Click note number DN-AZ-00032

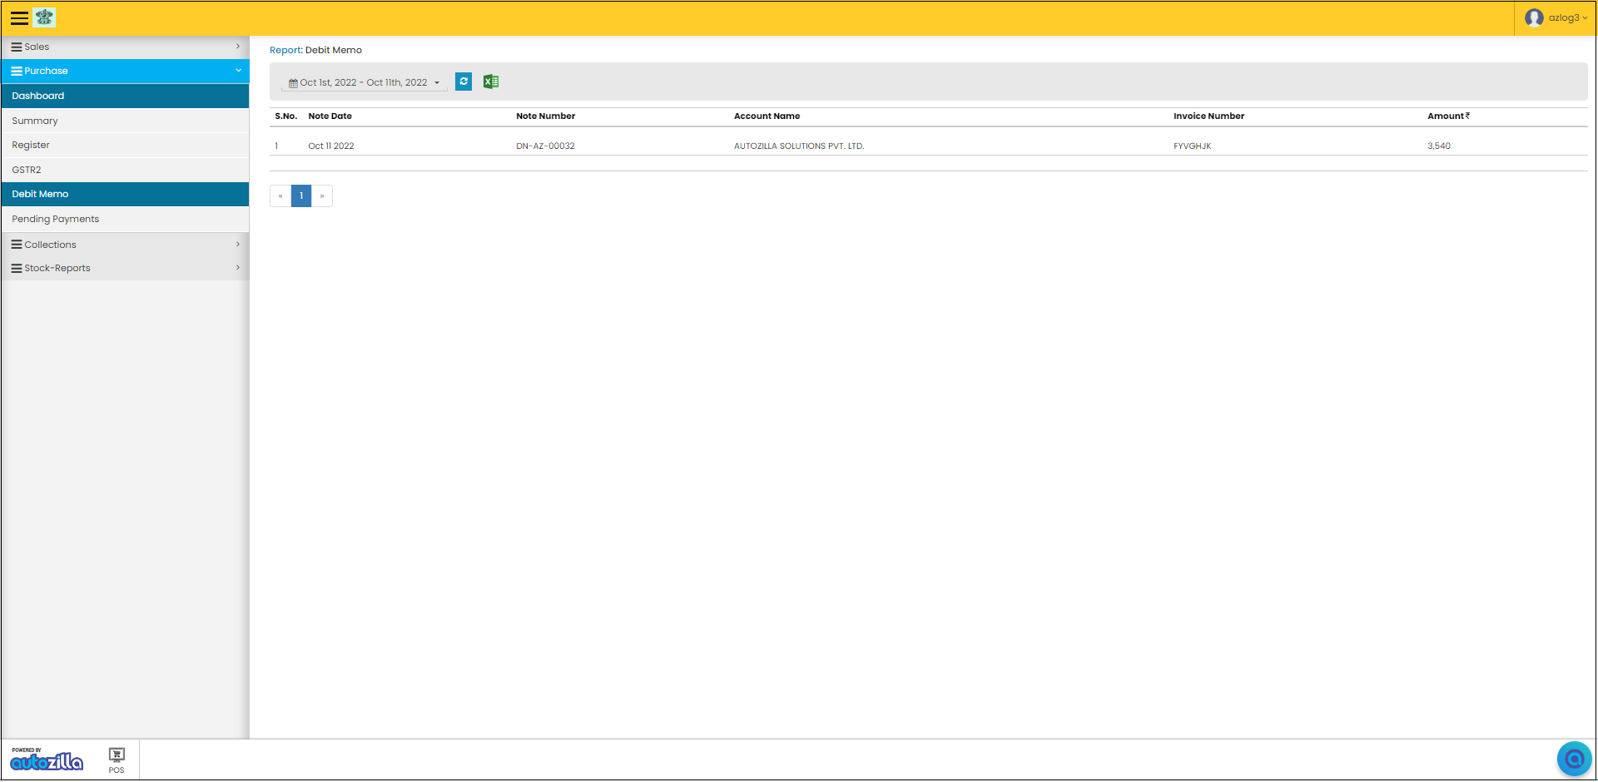(x=545, y=146)
